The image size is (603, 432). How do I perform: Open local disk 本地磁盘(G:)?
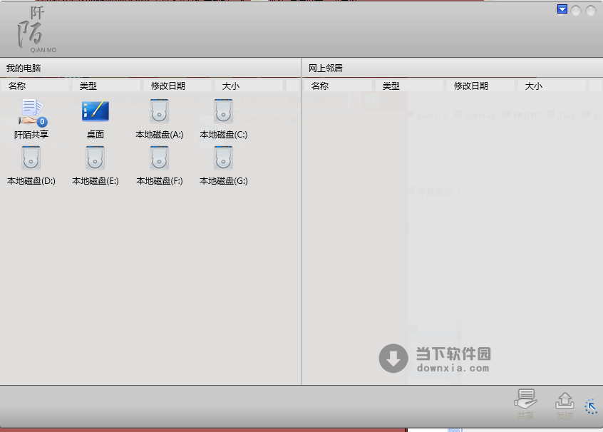[x=224, y=159]
